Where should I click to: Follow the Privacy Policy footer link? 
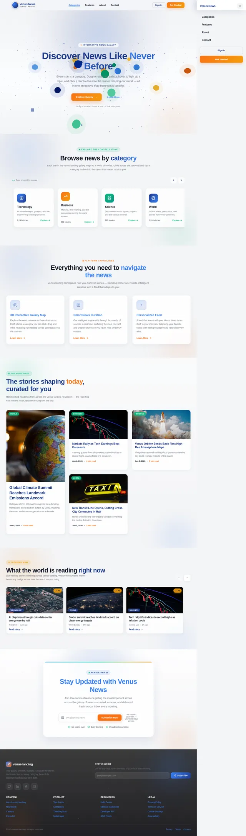coord(155,802)
